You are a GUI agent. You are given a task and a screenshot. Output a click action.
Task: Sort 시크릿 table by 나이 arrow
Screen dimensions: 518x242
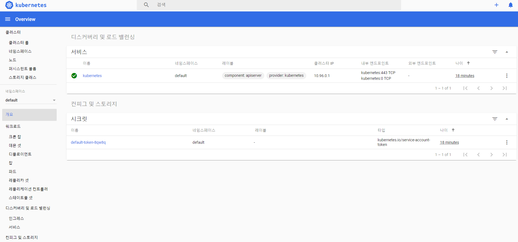453,130
